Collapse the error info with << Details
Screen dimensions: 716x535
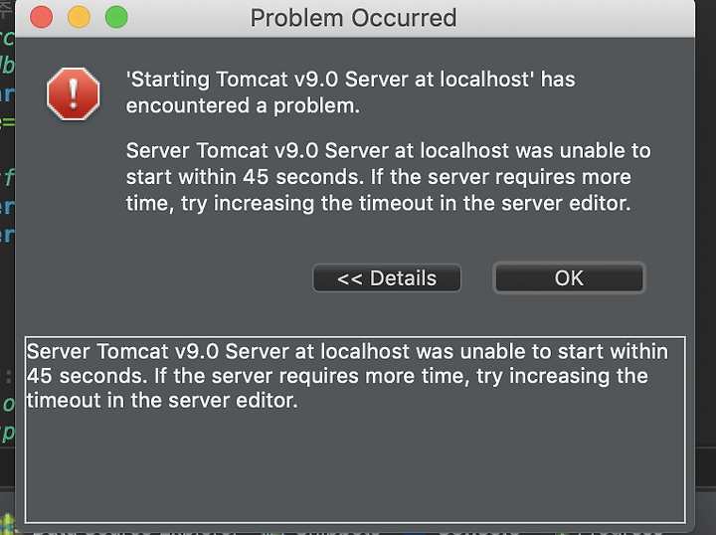pos(387,278)
